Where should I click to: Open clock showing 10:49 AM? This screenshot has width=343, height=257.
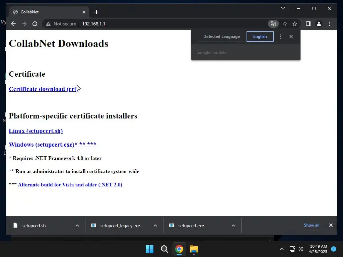pyautogui.click(x=318, y=249)
